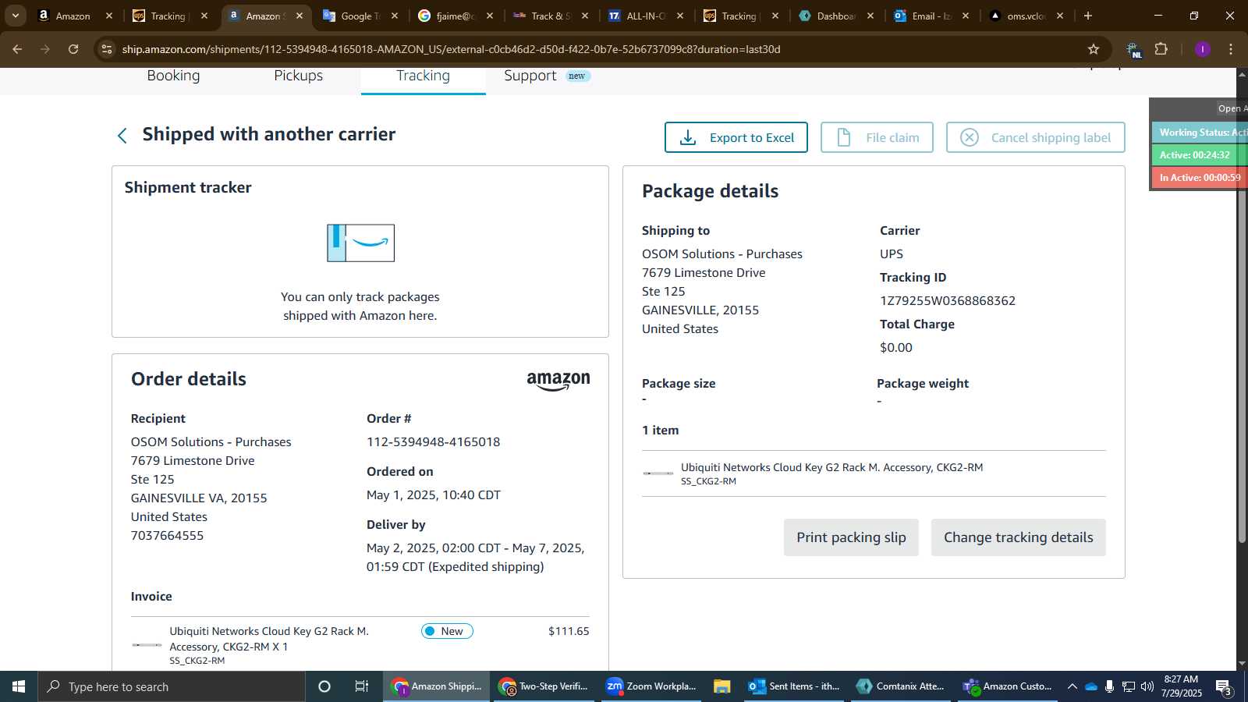Viewport: 1248px width, 702px height.
Task: Click the Amazon package icon in Shipment tracker
Action: click(x=360, y=243)
